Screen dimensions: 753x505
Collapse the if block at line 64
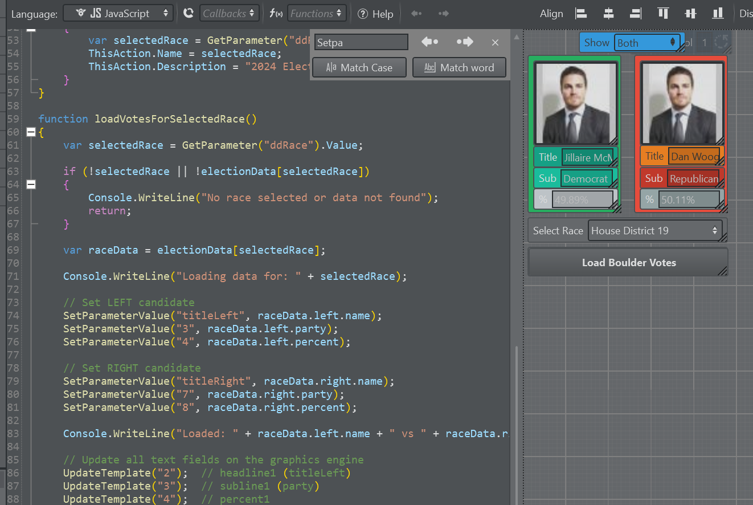(31, 185)
